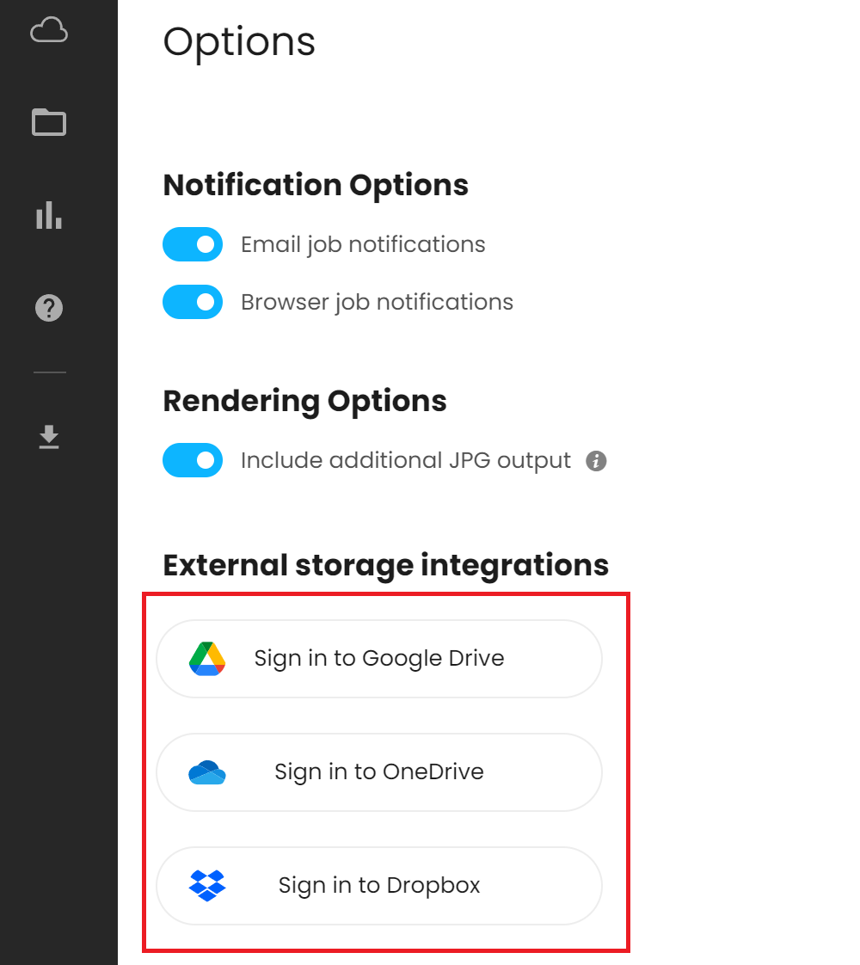Open the bar chart icon in the sidebar

click(49, 215)
